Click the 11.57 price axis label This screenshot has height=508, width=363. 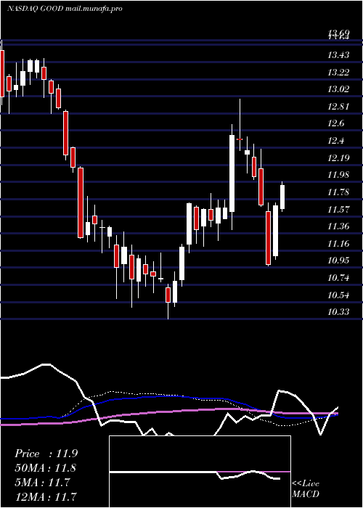[338, 209]
